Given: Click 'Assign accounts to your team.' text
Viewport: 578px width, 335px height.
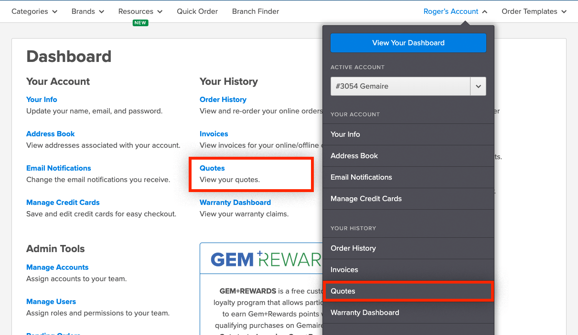Looking at the screenshot, I should 76,279.
